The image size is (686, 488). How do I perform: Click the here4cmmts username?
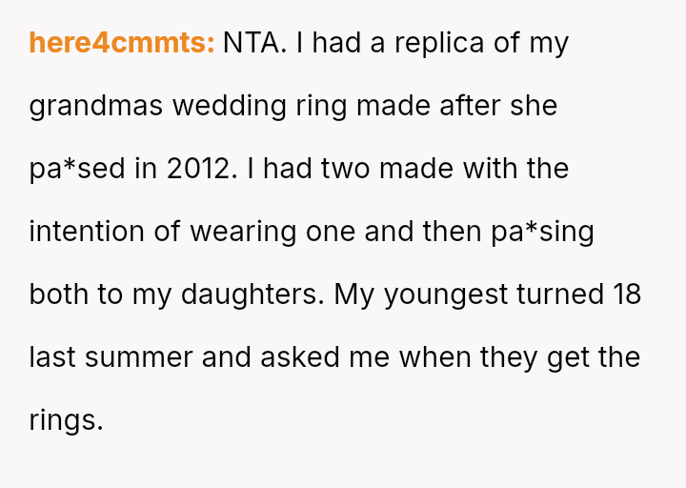[121, 44]
